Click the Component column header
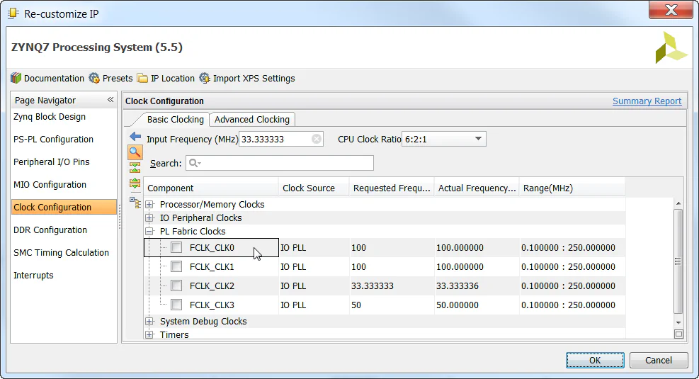 pos(211,188)
